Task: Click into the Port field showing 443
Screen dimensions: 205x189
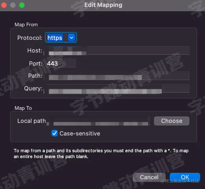Action: tap(61, 63)
